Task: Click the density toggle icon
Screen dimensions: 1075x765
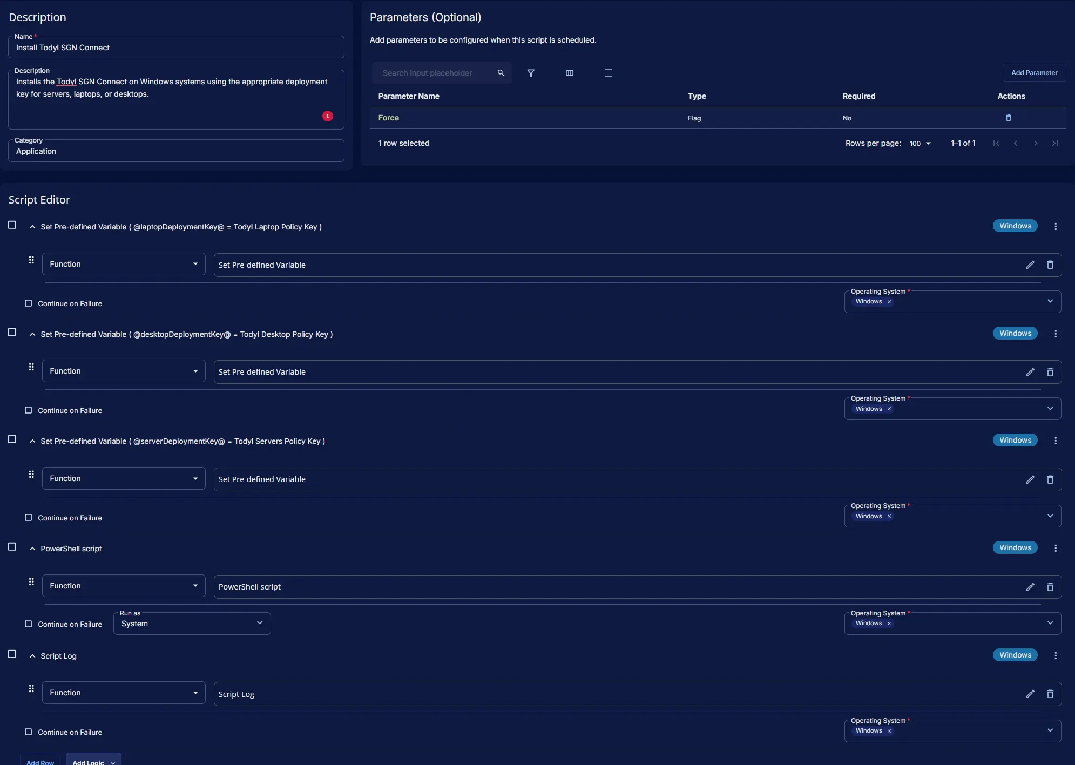Action: (608, 73)
